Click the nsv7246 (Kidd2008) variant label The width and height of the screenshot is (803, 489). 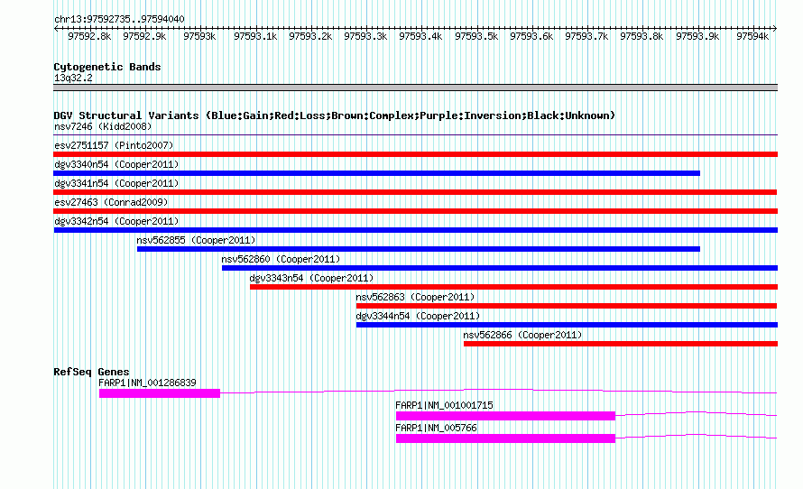pos(103,126)
